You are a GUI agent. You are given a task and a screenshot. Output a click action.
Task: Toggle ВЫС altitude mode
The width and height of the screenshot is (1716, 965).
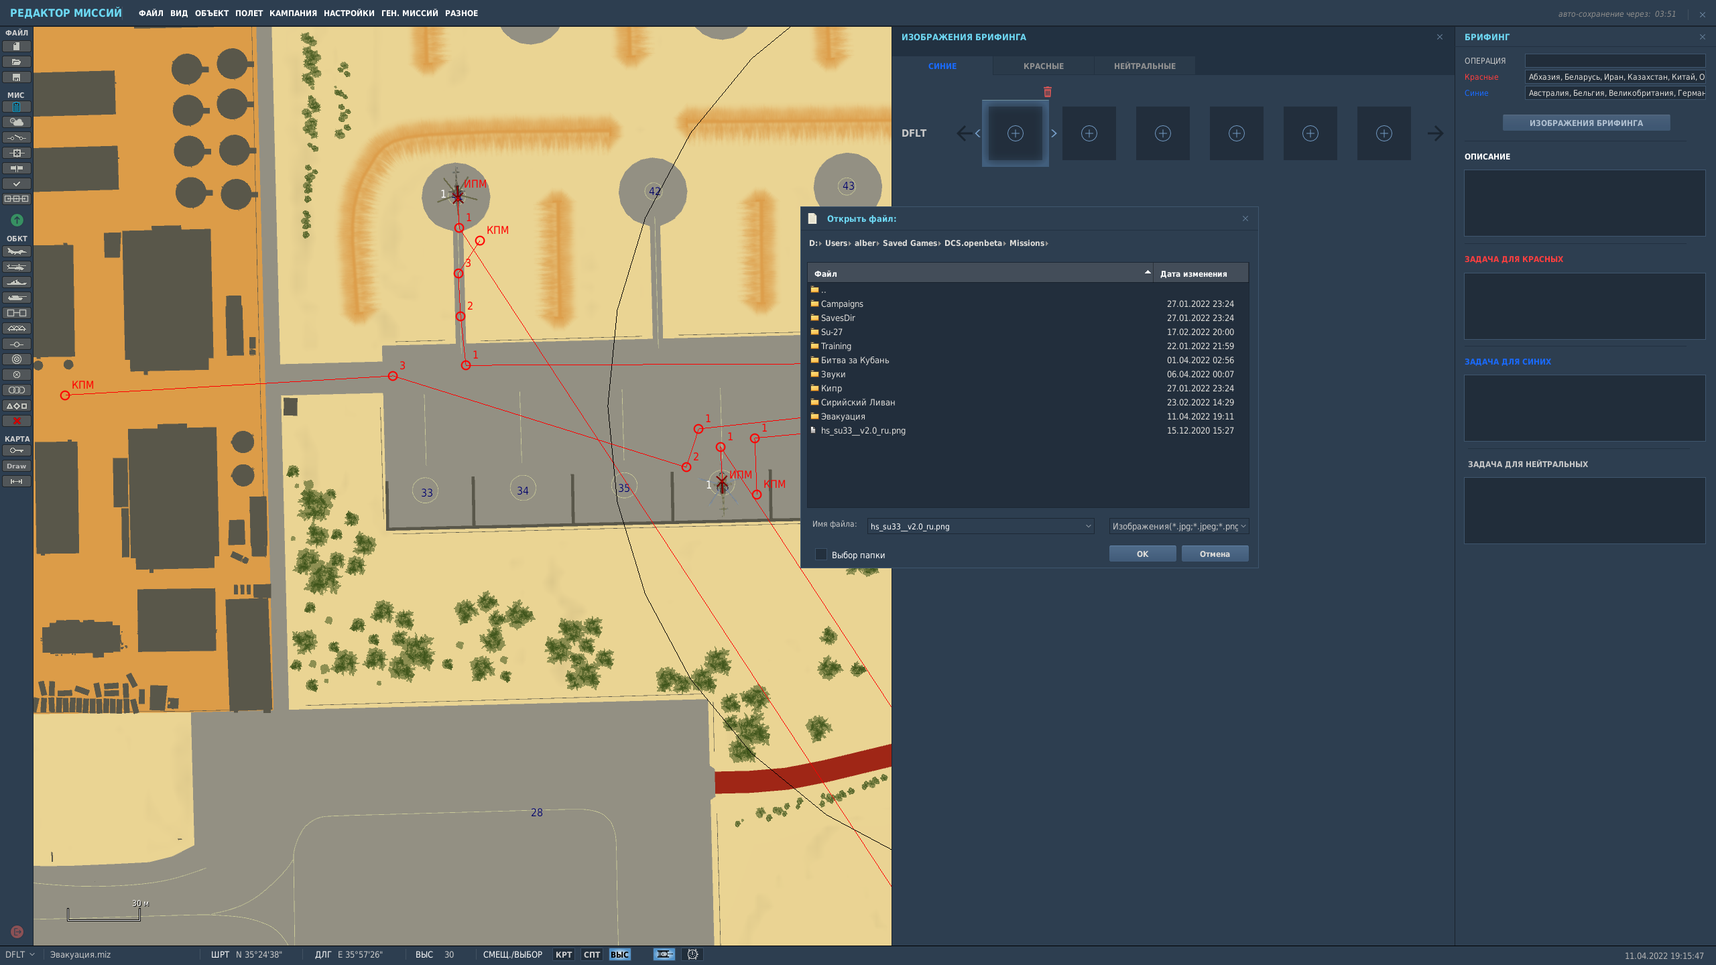(x=619, y=954)
